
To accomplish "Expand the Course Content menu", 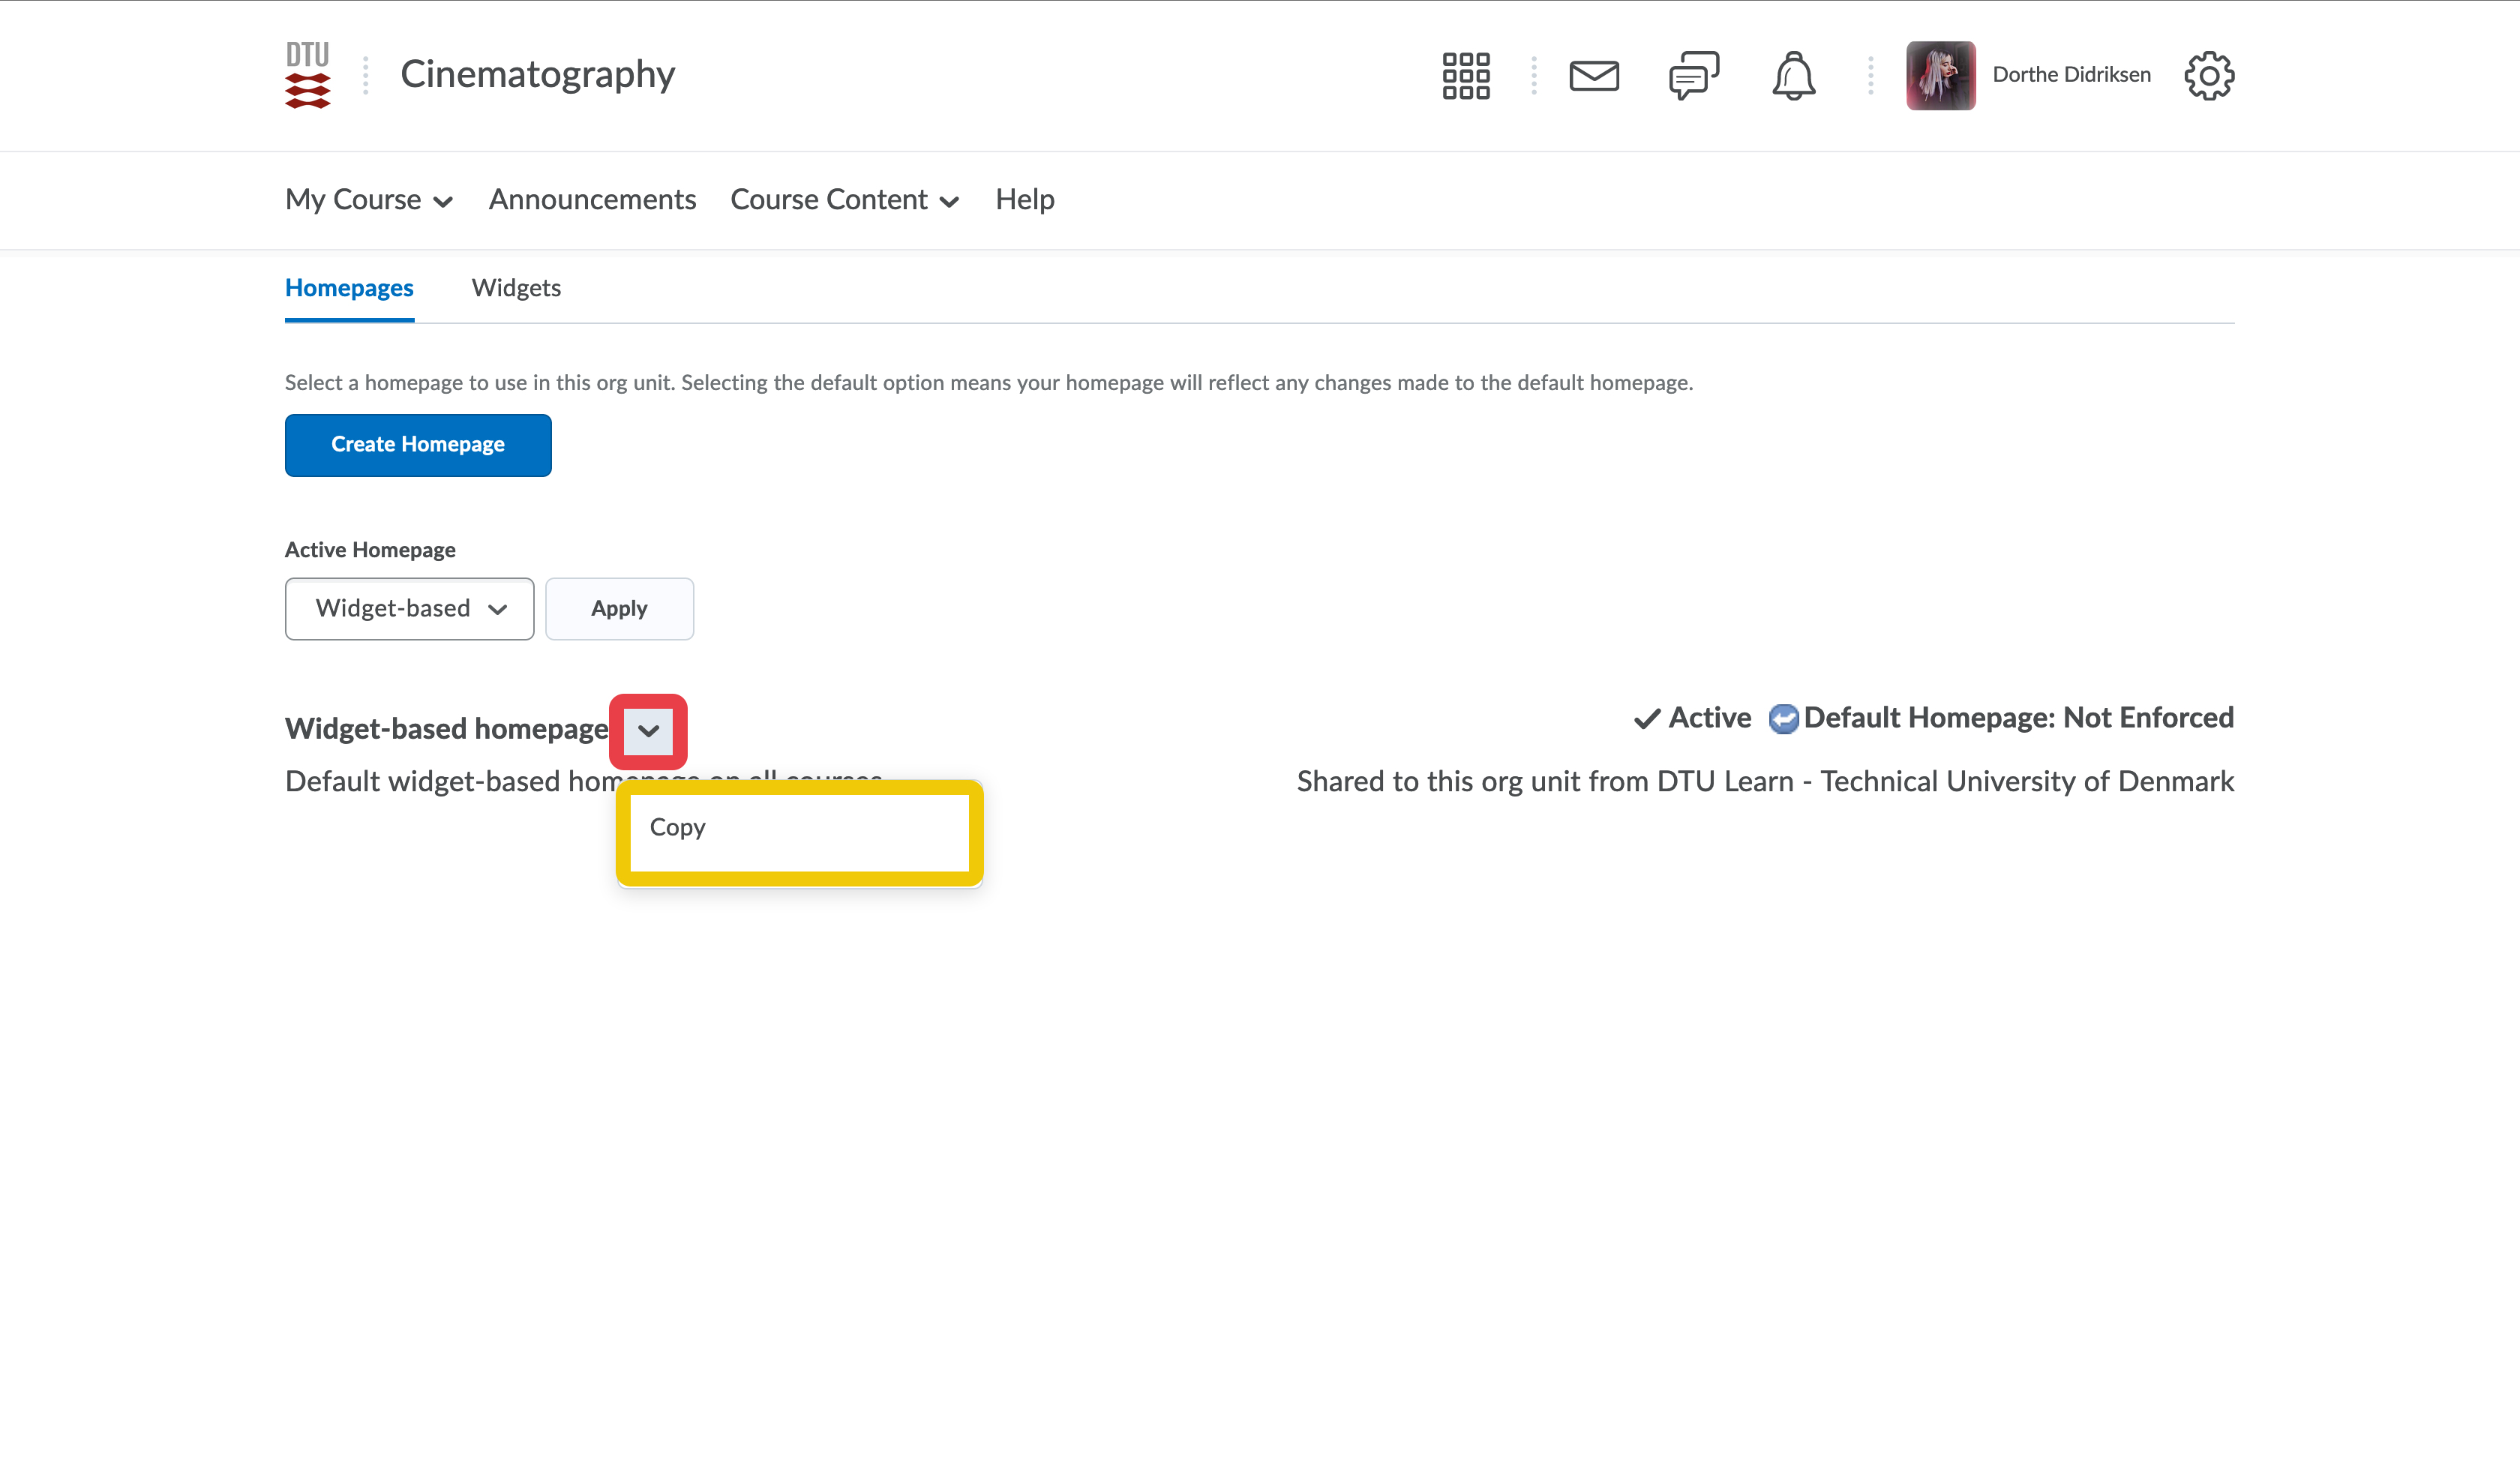I will pos(844,200).
